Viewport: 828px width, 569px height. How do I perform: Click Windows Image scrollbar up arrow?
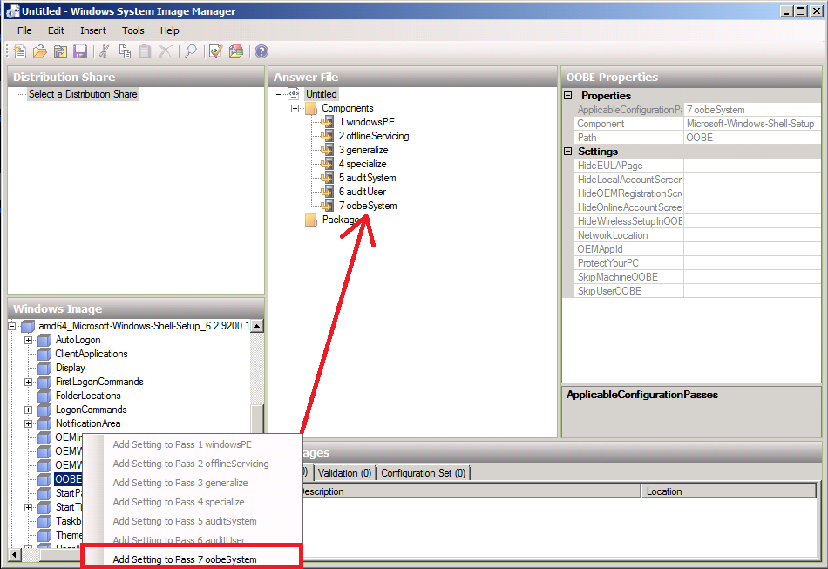click(x=256, y=326)
